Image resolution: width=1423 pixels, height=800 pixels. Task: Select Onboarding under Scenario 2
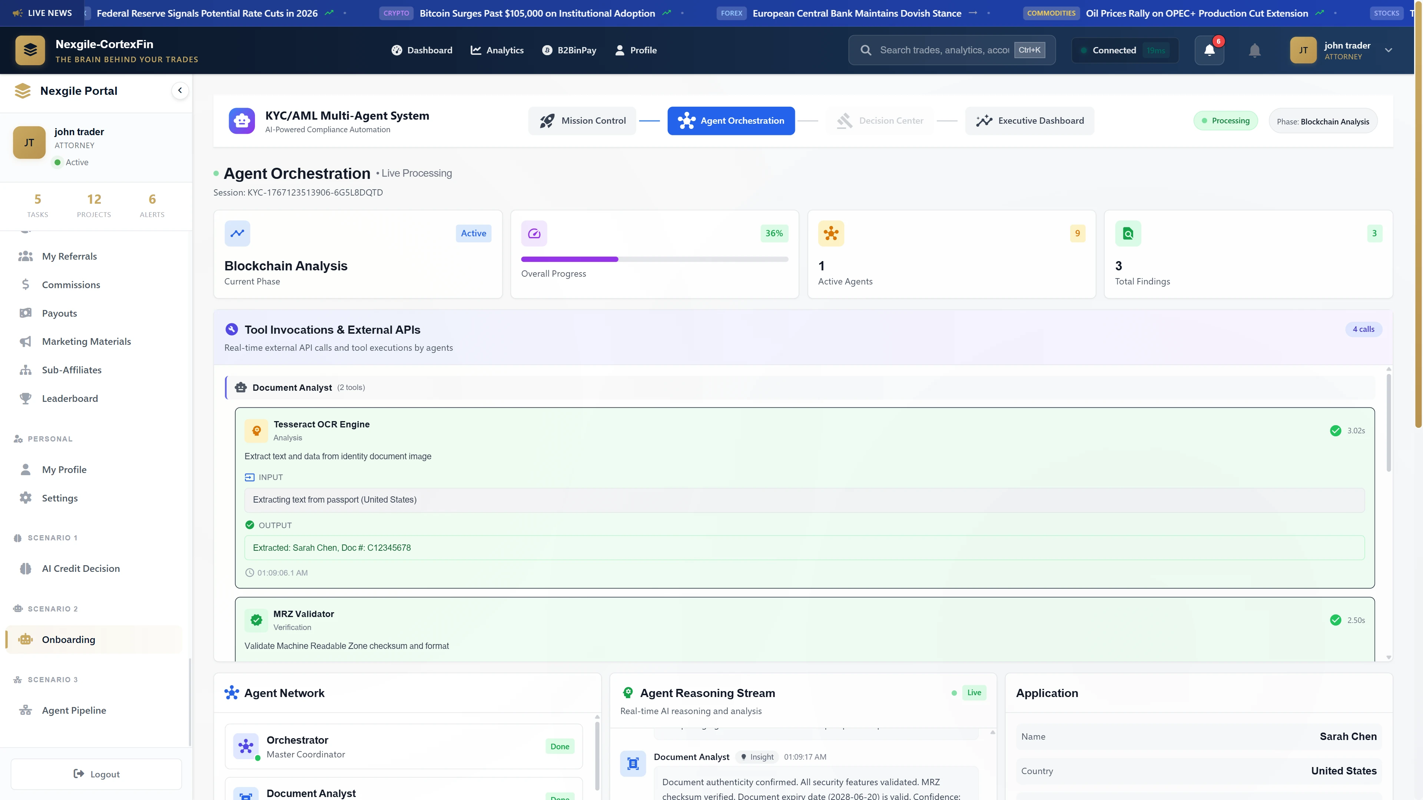[x=69, y=639]
